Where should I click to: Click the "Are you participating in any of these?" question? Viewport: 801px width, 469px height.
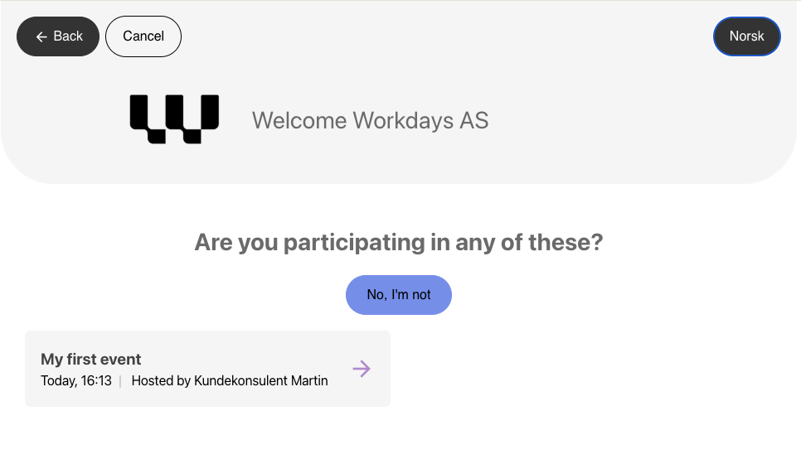pyautogui.click(x=399, y=243)
